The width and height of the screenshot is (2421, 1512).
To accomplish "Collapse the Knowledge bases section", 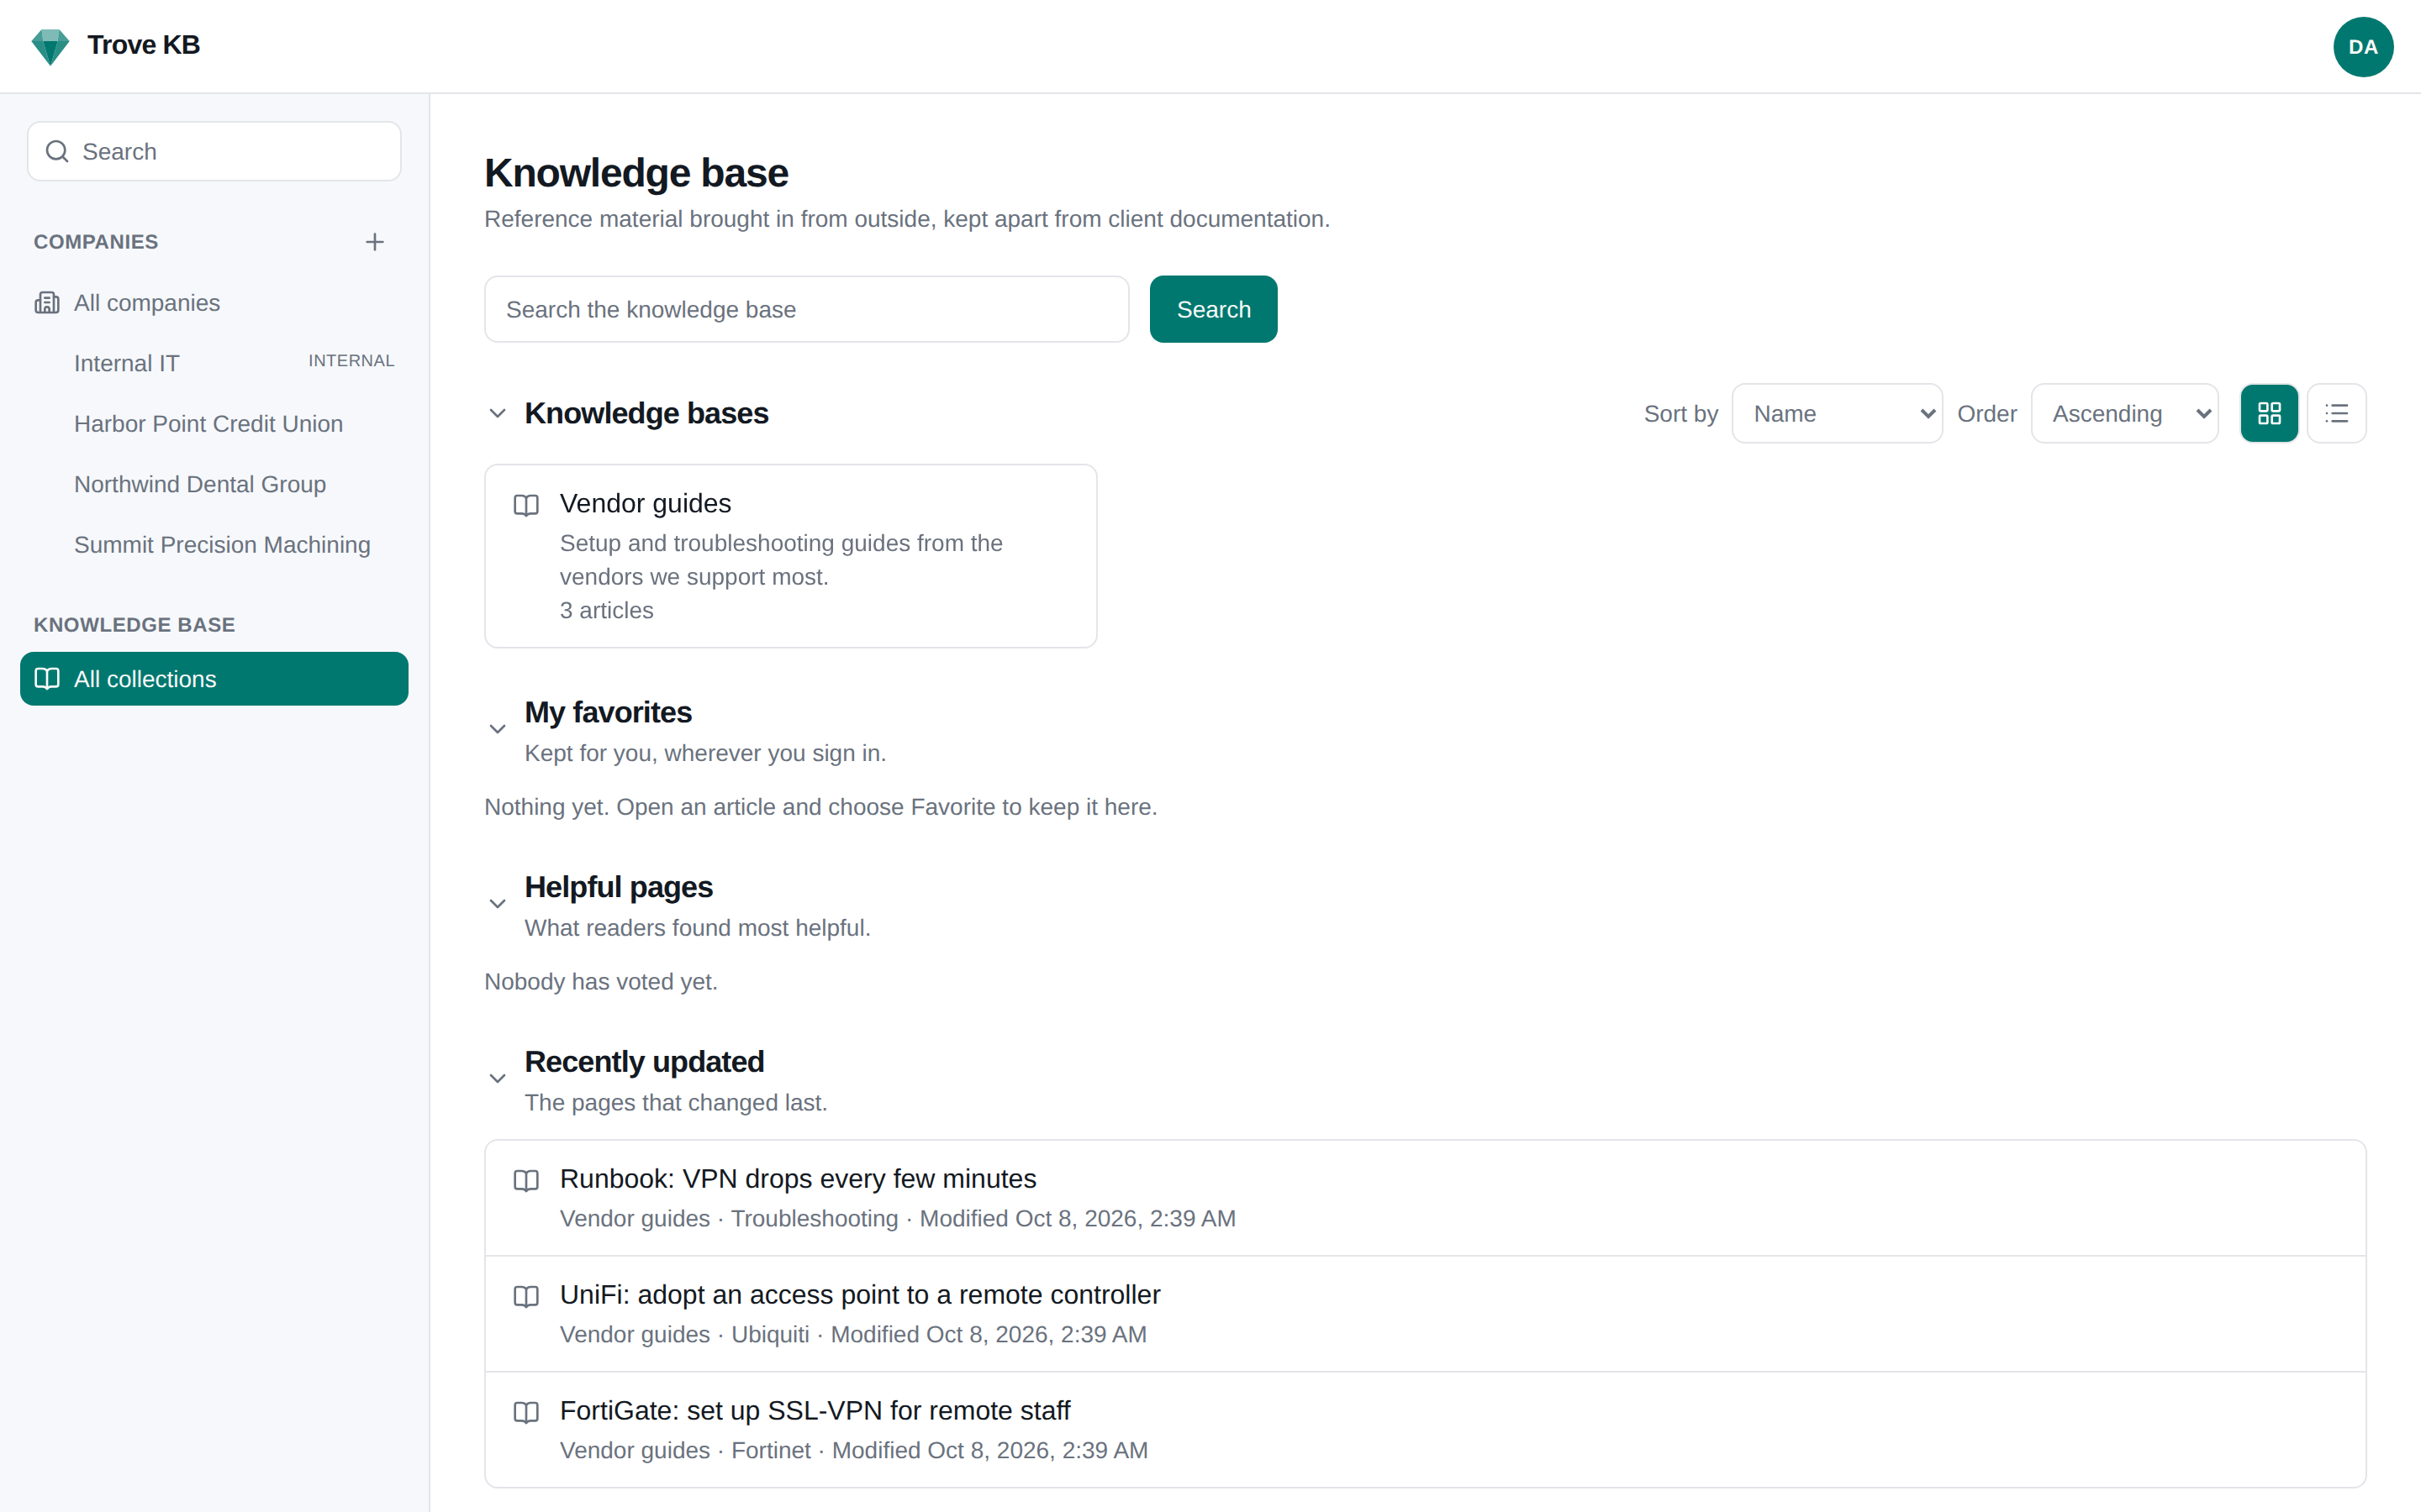I will [x=497, y=413].
